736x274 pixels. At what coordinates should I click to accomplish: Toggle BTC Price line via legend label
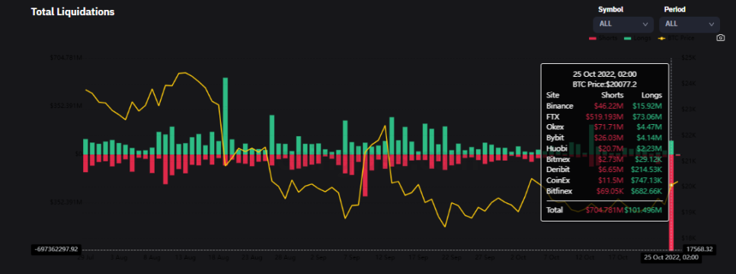(x=681, y=39)
